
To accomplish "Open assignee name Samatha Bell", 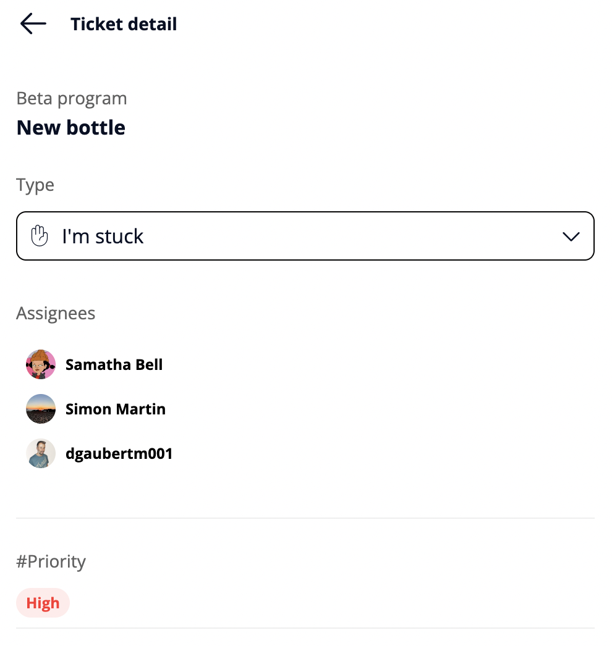I will tap(114, 364).
